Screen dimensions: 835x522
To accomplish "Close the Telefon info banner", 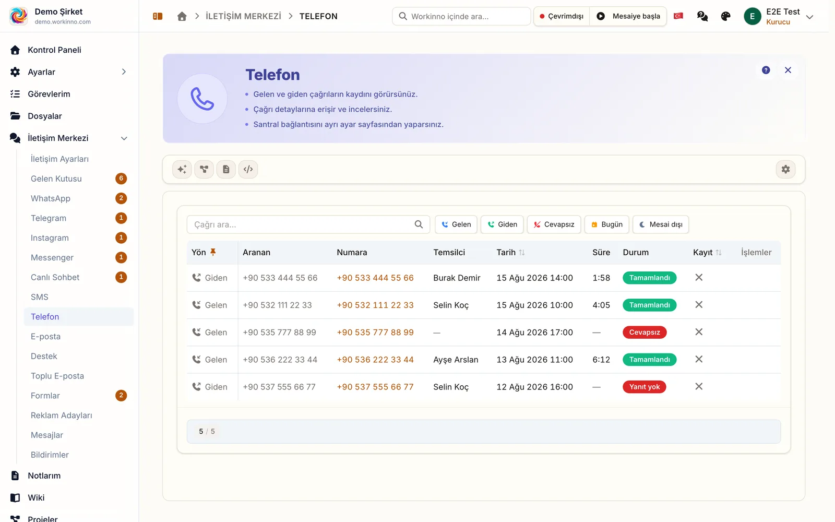I will click(x=788, y=70).
